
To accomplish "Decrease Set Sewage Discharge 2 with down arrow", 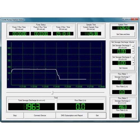I will tap(133, 63).
